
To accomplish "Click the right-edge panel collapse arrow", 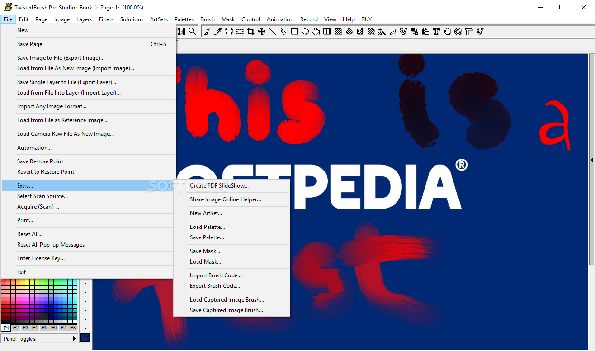I will click(592, 160).
